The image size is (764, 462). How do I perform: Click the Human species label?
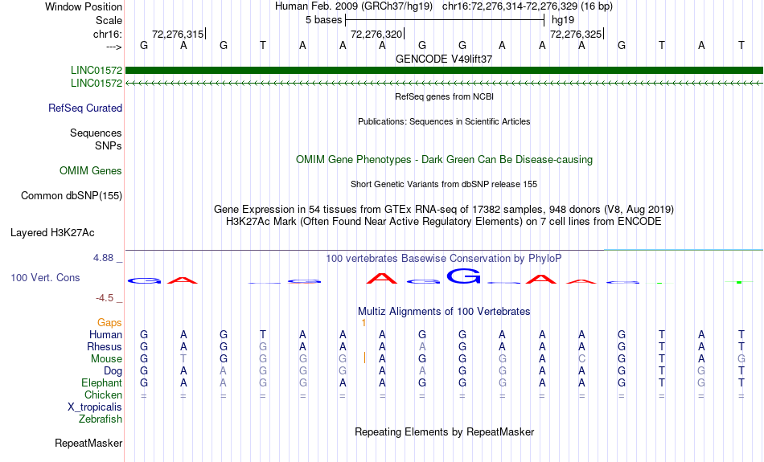coord(105,335)
